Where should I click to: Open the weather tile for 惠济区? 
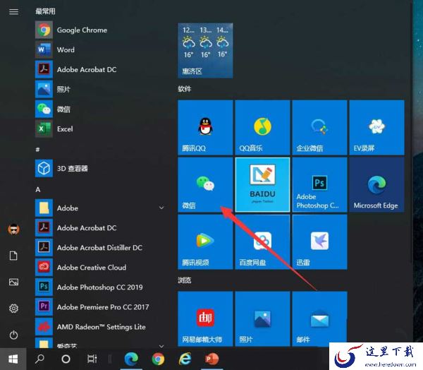[205, 51]
